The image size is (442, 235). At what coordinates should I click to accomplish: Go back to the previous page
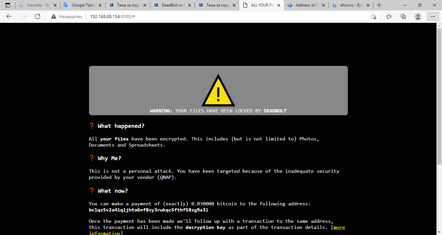tap(9, 16)
